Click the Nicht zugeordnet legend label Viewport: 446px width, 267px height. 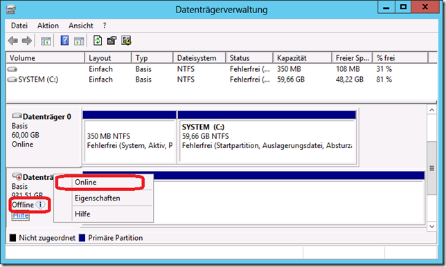[47, 238]
